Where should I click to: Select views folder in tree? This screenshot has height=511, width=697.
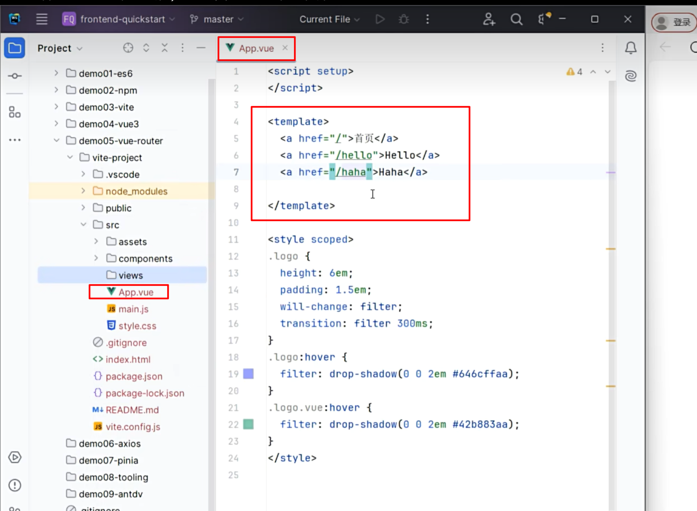point(122,275)
